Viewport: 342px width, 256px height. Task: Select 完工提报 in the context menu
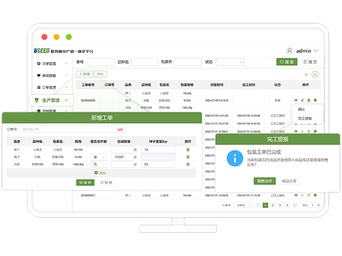(x=305, y=118)
